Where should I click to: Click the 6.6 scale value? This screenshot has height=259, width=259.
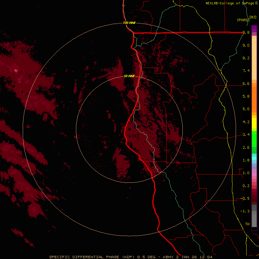(x=246, y=83)
